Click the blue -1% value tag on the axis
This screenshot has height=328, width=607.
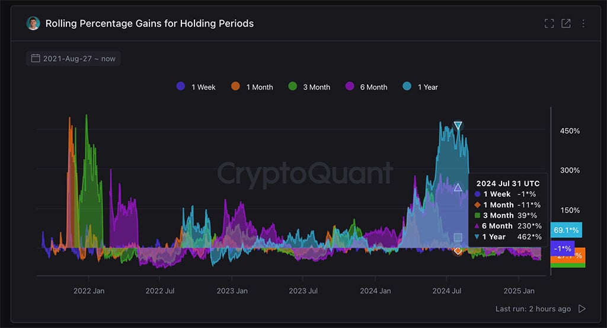click(561, 249)
